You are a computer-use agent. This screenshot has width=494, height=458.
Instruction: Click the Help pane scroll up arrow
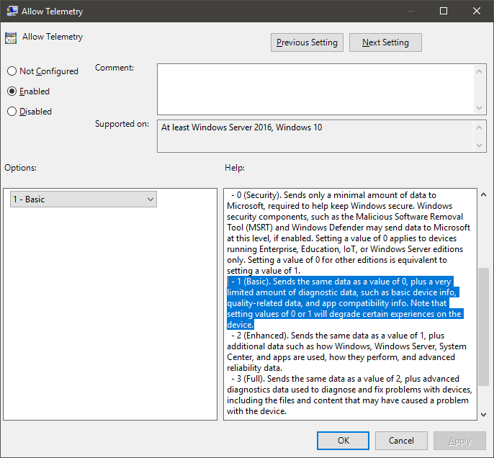tap(482, 194)
